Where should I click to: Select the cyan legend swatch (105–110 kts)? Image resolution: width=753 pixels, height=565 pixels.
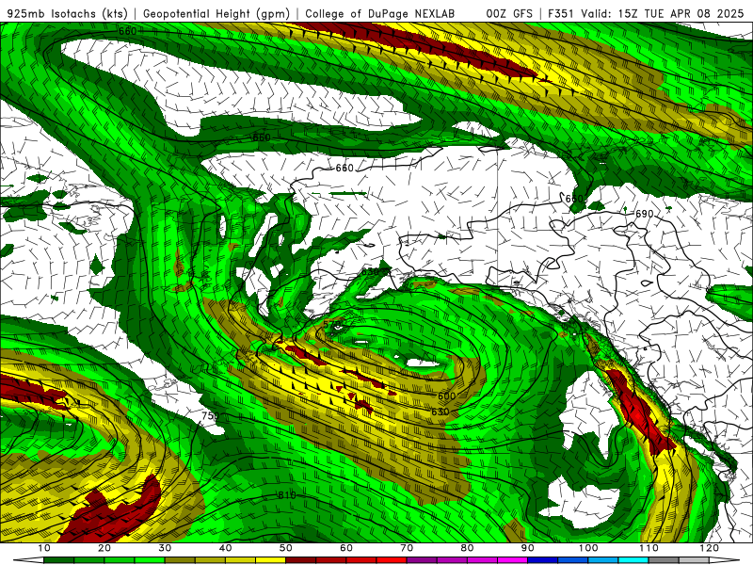pos(633,560)
